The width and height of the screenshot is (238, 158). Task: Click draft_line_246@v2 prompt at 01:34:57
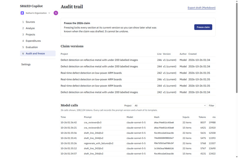(x=94, y=154)
